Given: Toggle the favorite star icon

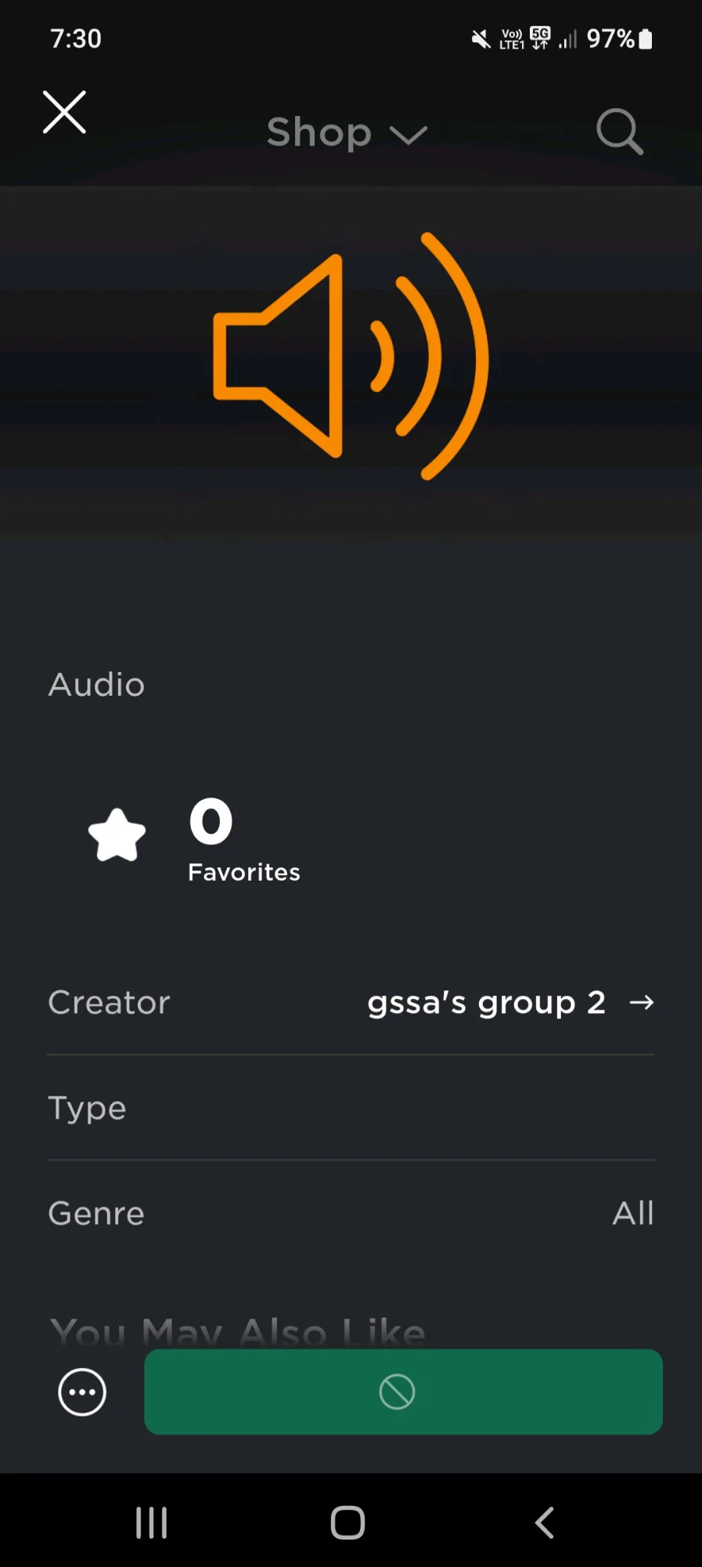Looking at the screenshot, I should (x=117, y=835).
